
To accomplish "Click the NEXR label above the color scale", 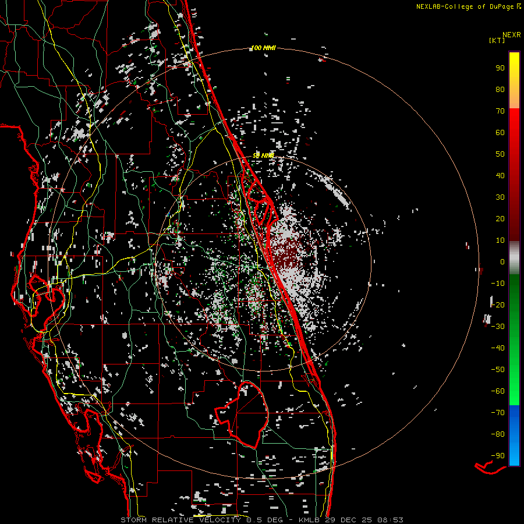I will [511, 34].
